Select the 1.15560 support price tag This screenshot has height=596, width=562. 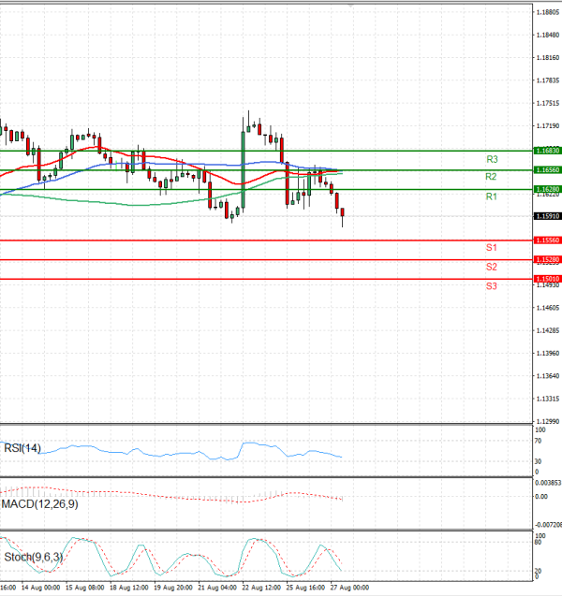pos(548,240)
